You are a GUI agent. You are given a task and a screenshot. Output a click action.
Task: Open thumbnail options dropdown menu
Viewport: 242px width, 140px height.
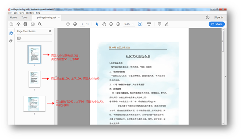[x=20, y=38]
